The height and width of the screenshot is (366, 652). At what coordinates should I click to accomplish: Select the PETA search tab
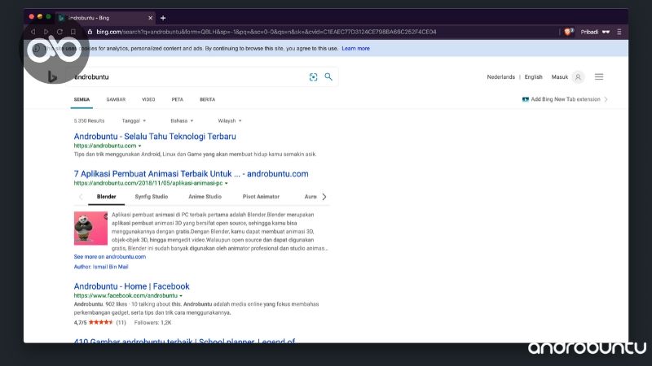[x=177, y=99]
